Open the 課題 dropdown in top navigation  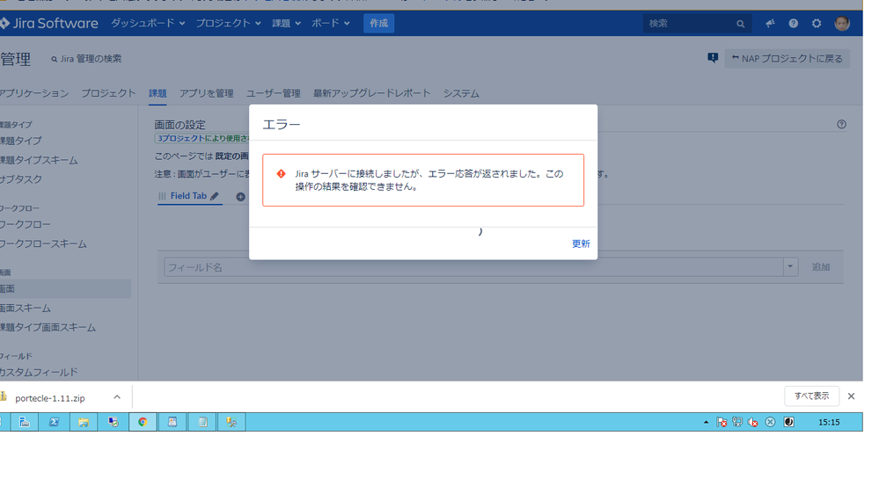(x=287, y=23)
